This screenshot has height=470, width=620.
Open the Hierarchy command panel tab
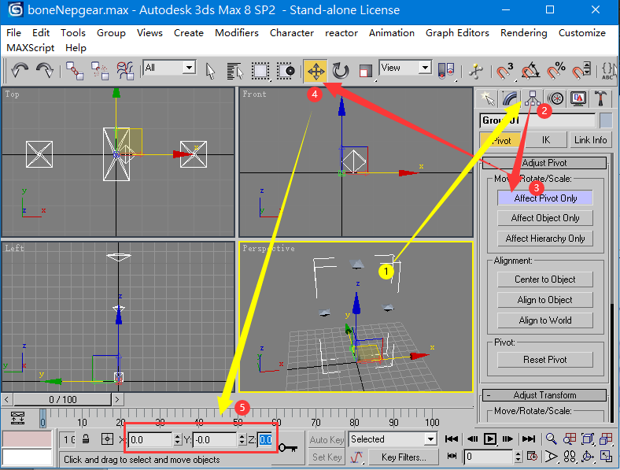[x=533, y=98]
